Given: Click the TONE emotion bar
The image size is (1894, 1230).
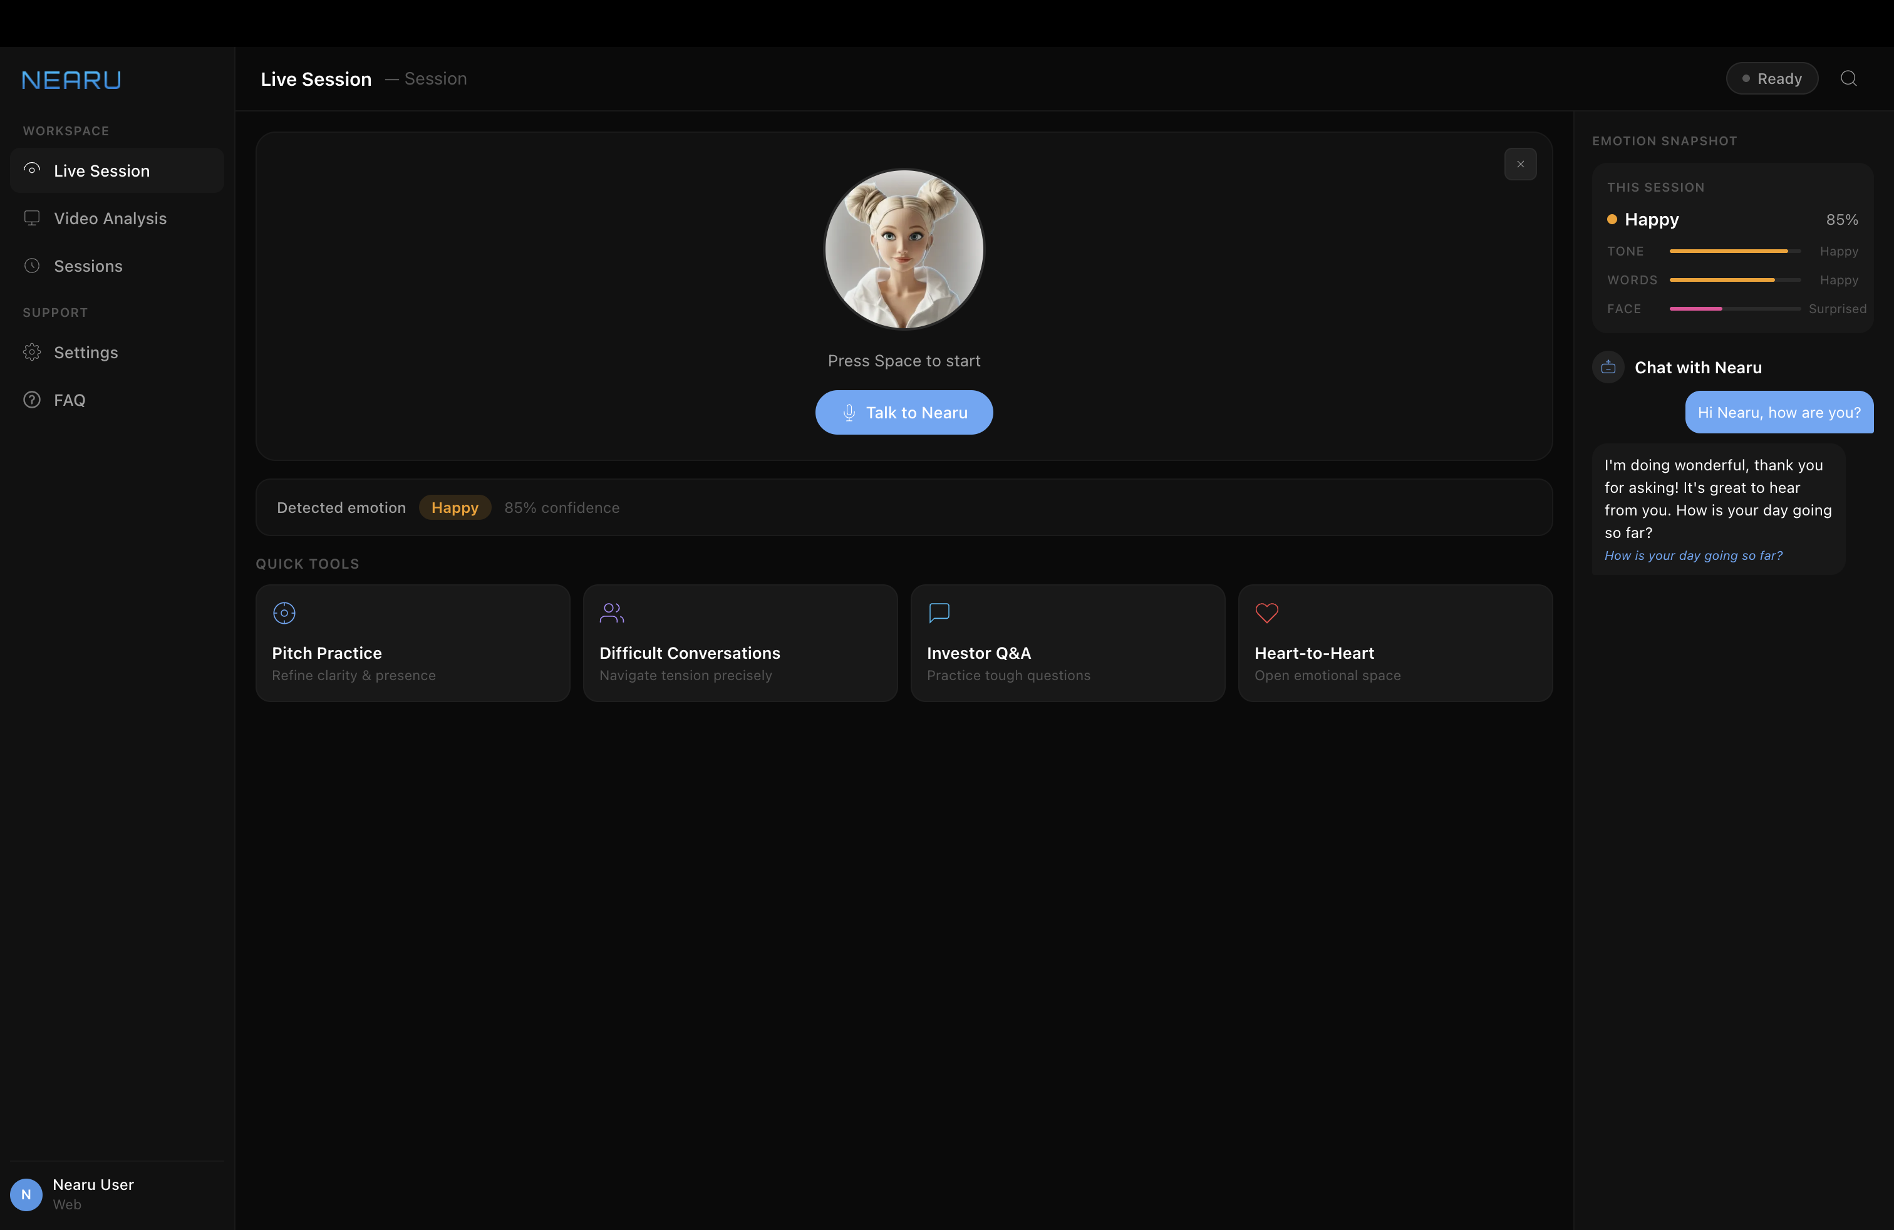Looking at the screenshot, I should 1734,251.
